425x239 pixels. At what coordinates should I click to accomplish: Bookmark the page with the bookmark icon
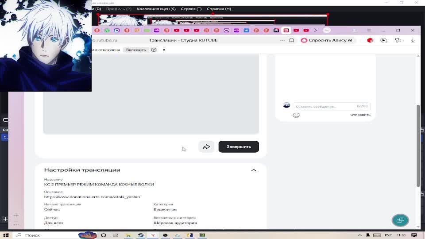click(x=291, y=40)
